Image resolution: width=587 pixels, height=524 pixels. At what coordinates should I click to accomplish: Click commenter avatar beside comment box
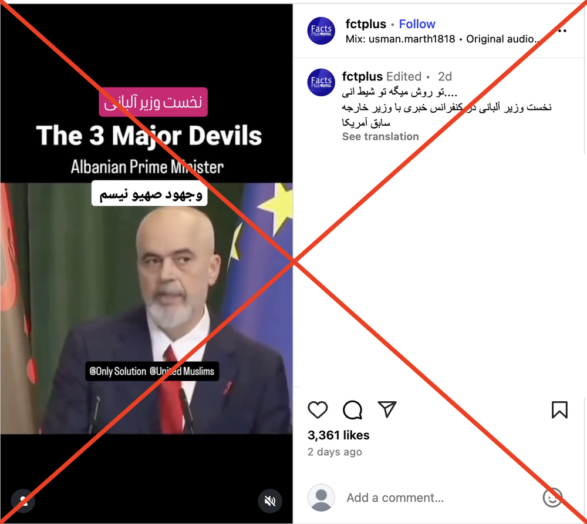pyautogui.click(x=321, y=498)
